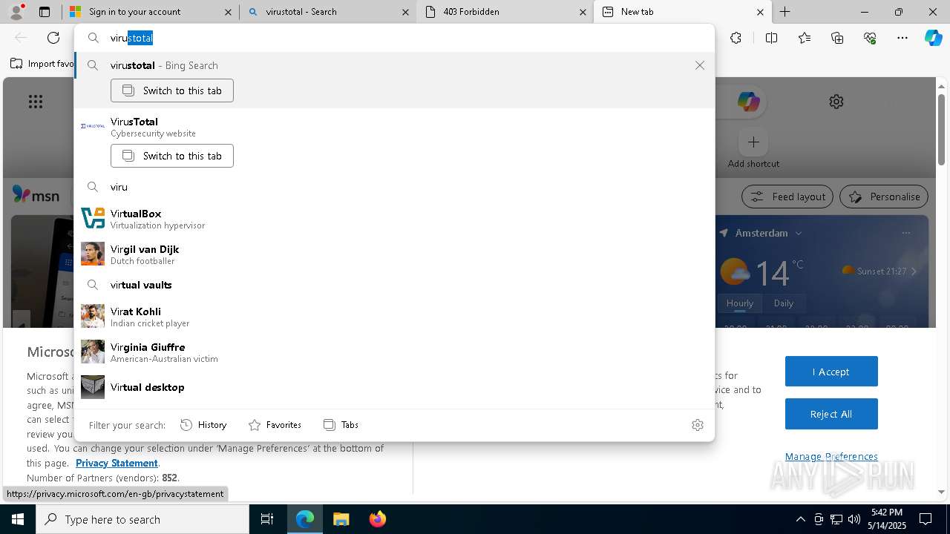This screenshot has width=950, height=534.
Task: Open the Favorites star toolbar icon
Action: 805,38
